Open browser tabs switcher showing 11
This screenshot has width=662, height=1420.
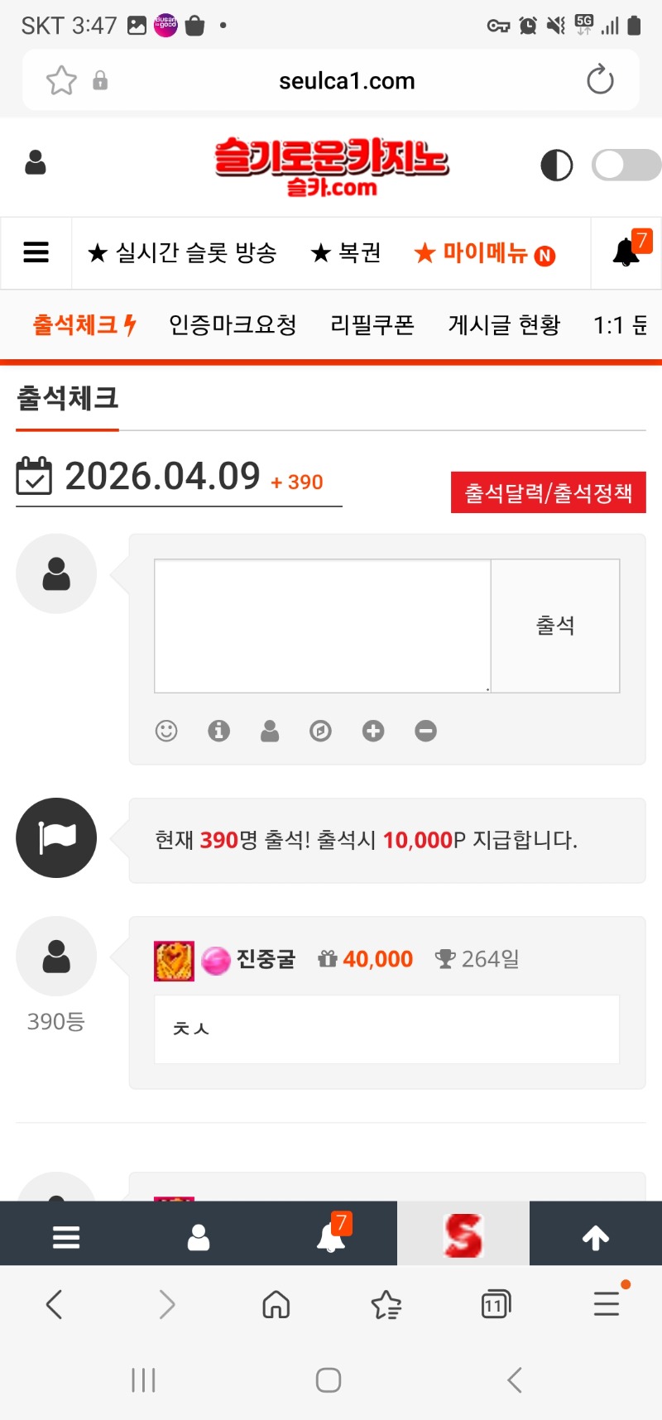(496, 1305)
